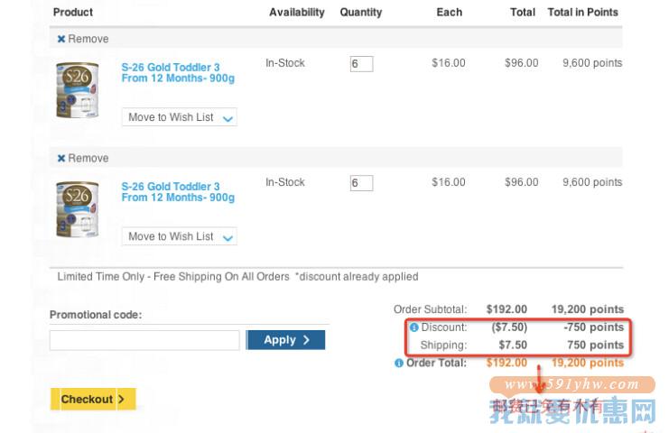Expand the first Wish List chevron arrow
This screenshot has width=669, height=433.
[x=228, y=119]
